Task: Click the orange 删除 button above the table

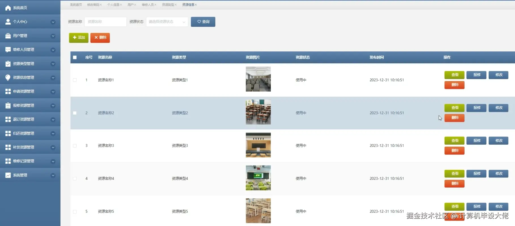Action: 100,38
